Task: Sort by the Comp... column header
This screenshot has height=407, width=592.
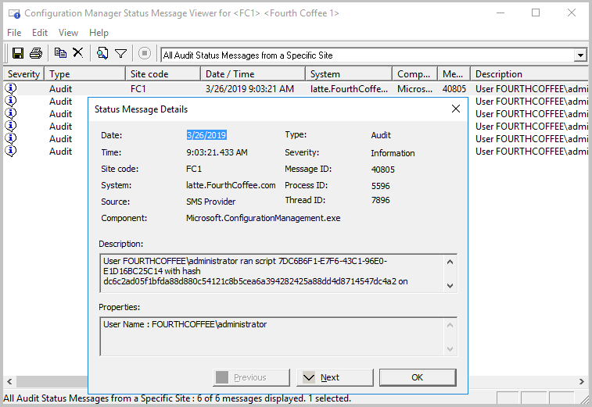Action: pyautogui.click(x=415, y=74)
